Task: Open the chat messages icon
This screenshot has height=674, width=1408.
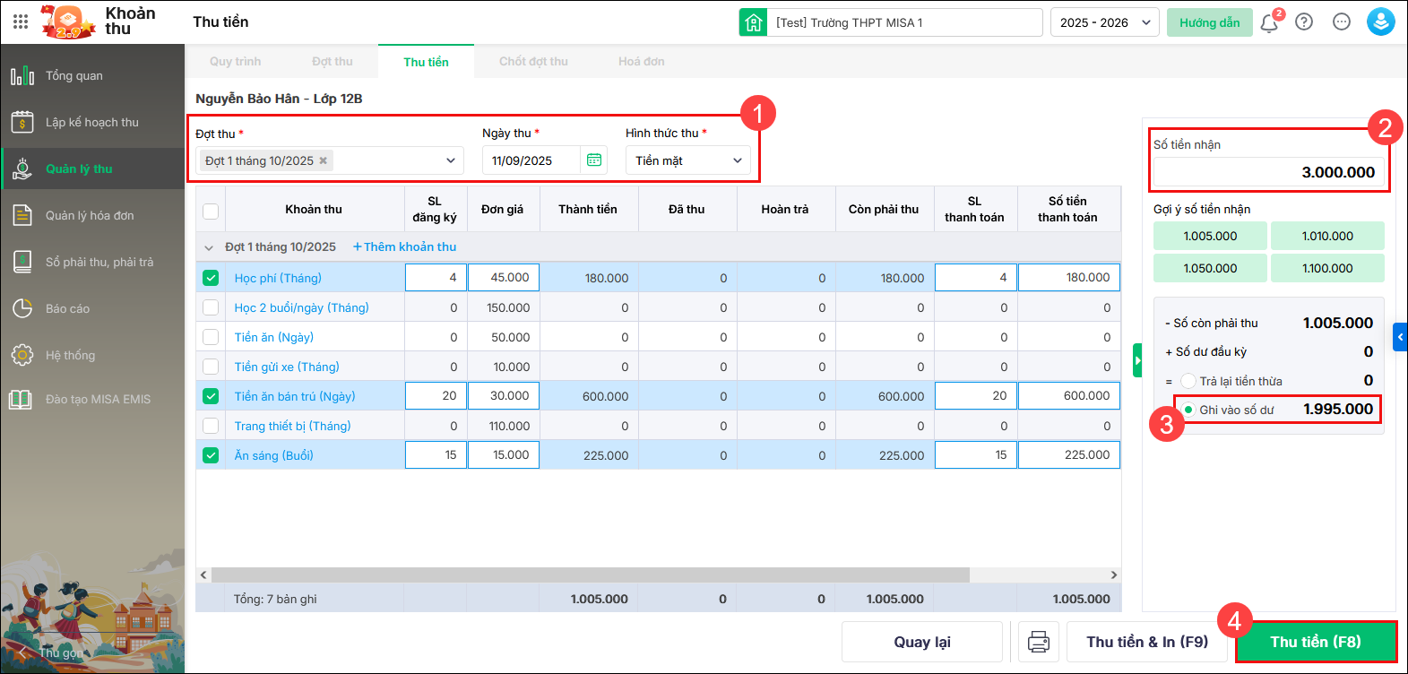Action: pos(1342,22)
